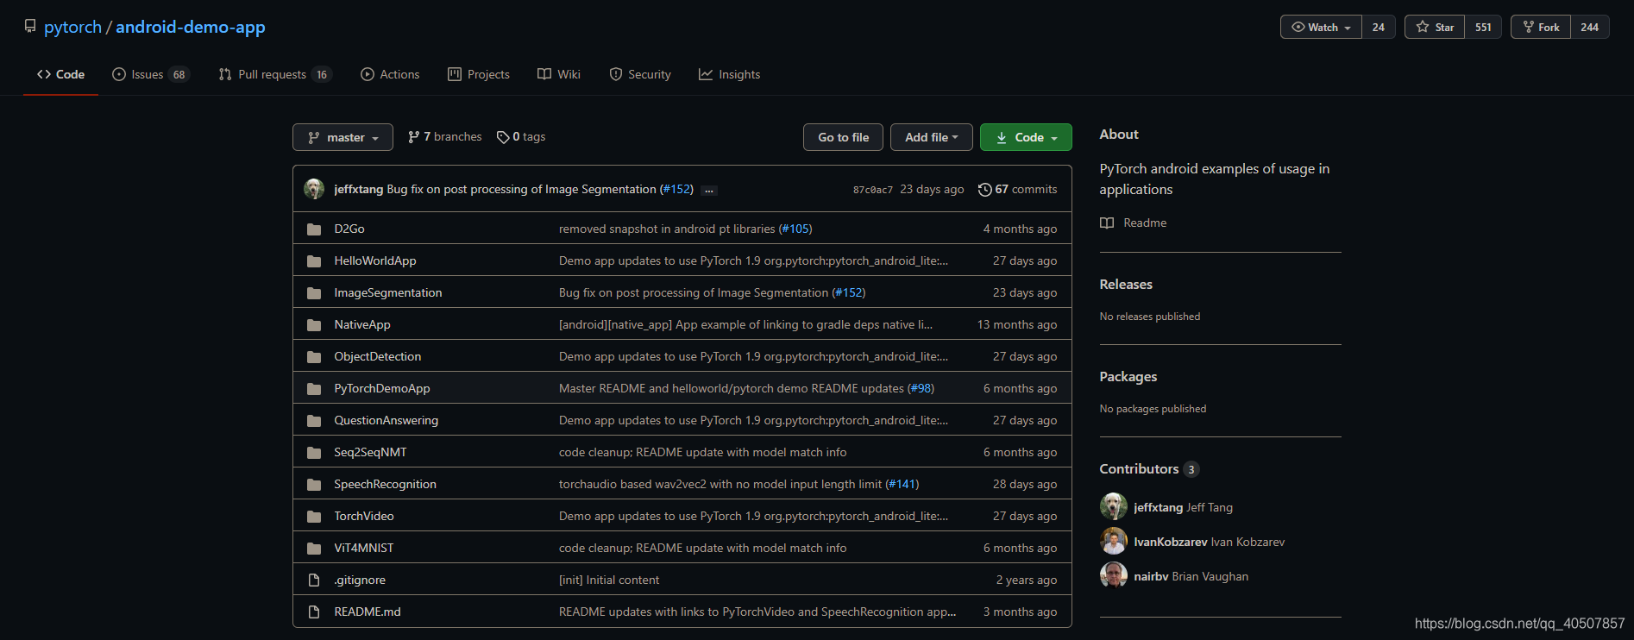Open the TorchVideo folder name

(x=364, y=516)
